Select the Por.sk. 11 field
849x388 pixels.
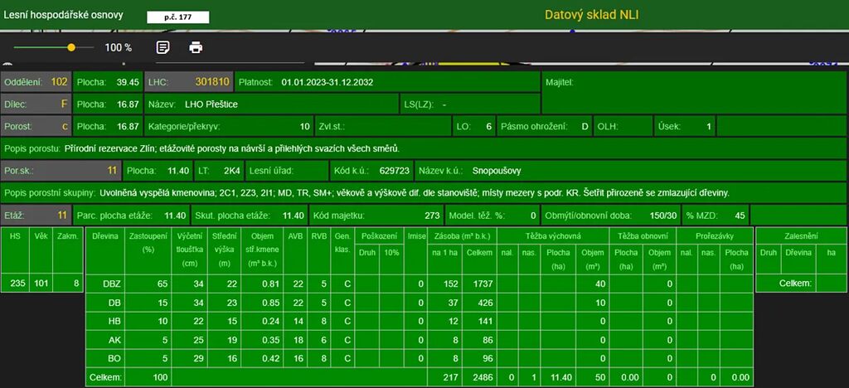pyautogui.click(x=61, y=171)
